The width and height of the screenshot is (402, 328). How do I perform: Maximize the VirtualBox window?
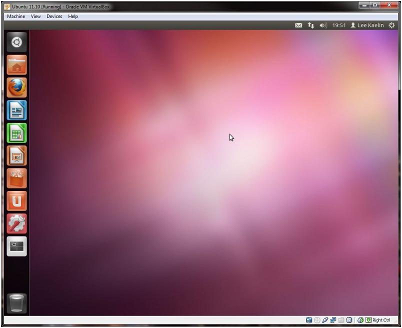click(x=374, y=5)
